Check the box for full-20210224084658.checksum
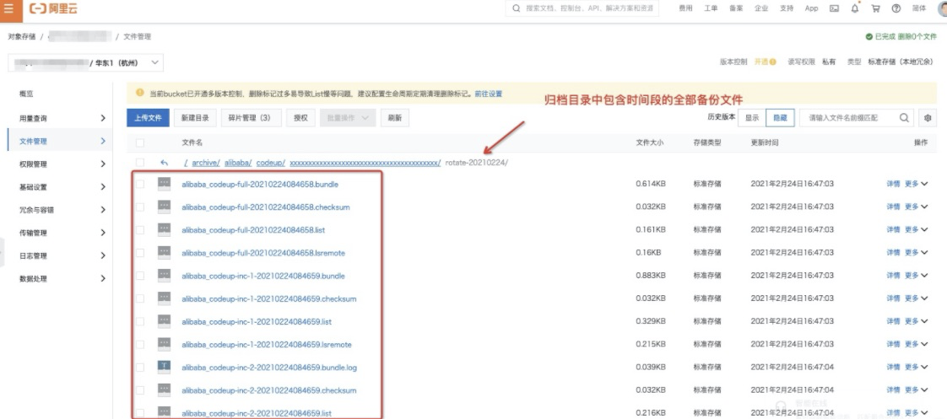Viewport: 947px width, 419px height. pos(140,207)
